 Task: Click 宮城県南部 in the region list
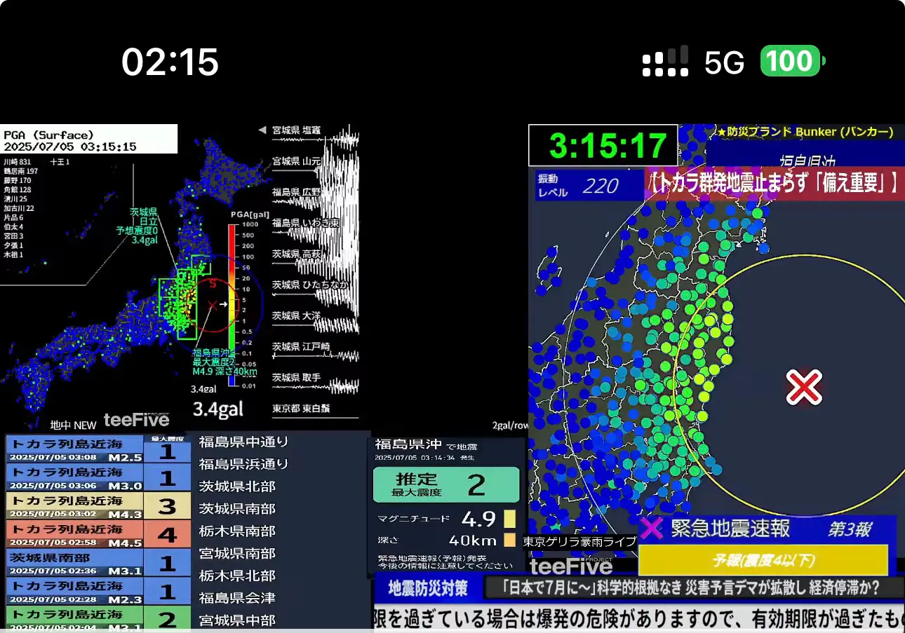pos(237,554)
